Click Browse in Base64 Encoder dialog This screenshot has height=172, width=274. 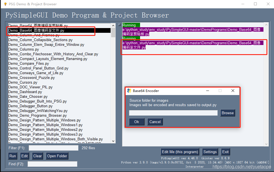(x=228, y=113)
